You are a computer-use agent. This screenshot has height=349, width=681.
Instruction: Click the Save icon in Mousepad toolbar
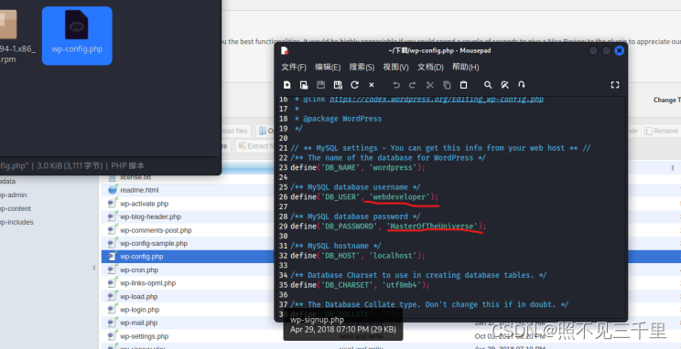(321, 85)
